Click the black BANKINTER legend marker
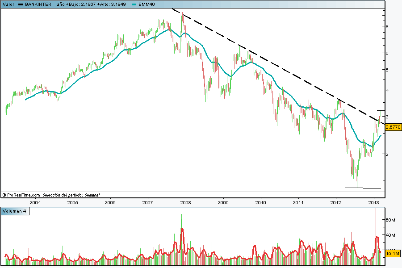 [x=20, y=4]
